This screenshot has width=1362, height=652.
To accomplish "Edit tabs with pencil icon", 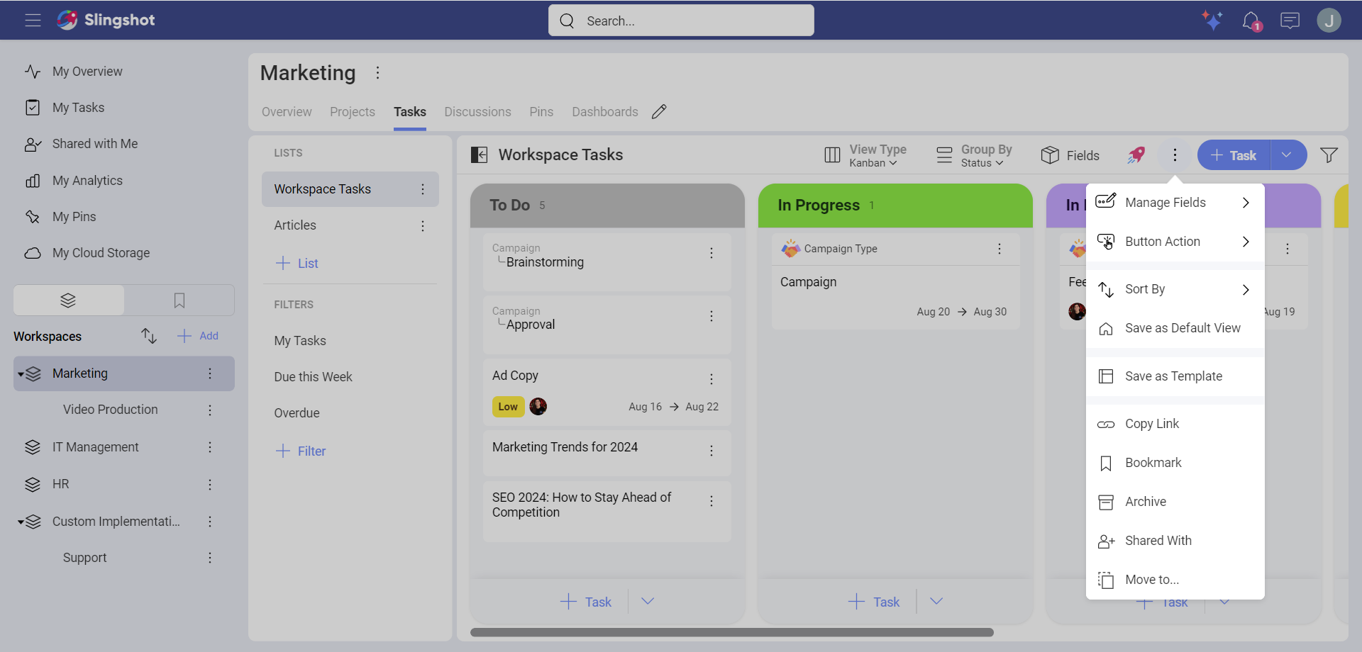I will tap(659, 112).
